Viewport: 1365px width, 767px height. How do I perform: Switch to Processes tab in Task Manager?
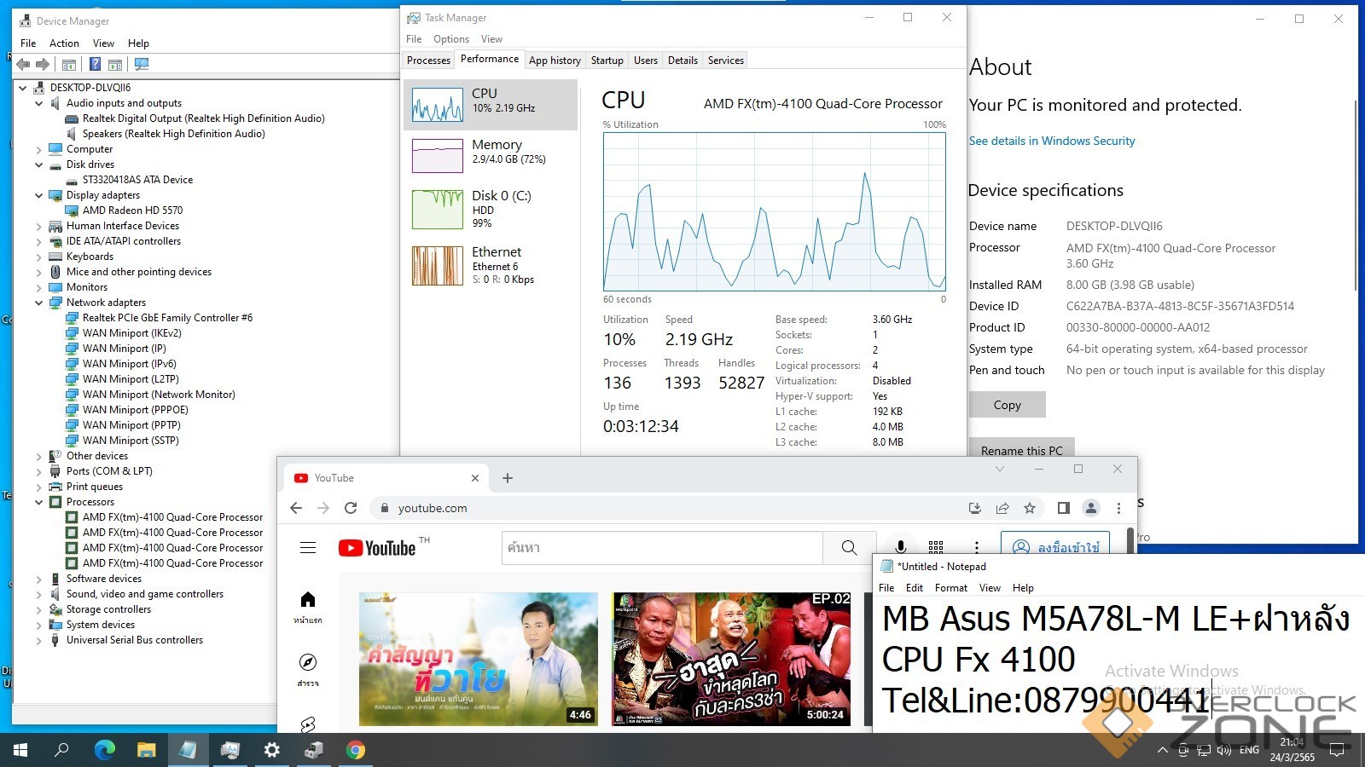point(428,61)
